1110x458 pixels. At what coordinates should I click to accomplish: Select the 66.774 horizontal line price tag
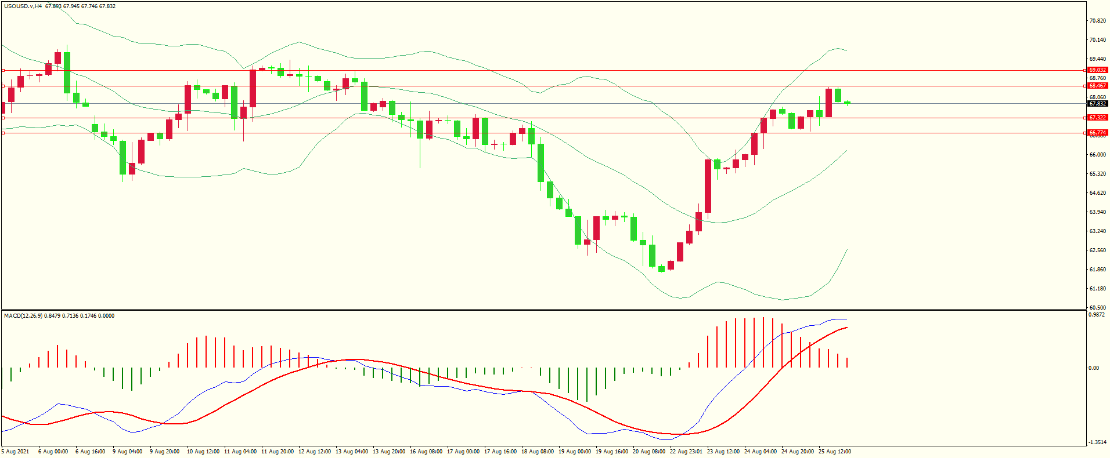[1097, 133]
